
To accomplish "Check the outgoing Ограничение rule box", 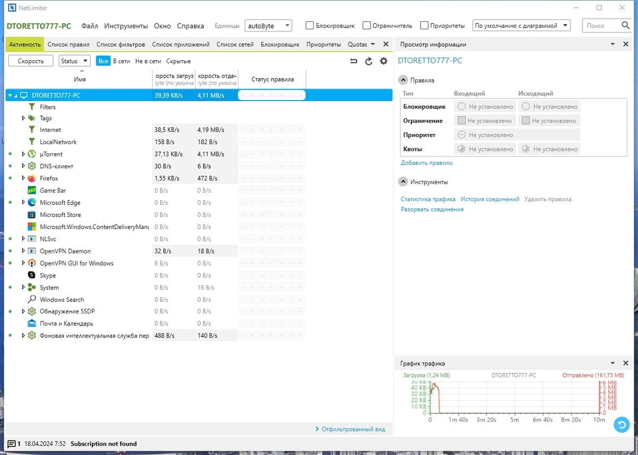I will pos(526,121).
